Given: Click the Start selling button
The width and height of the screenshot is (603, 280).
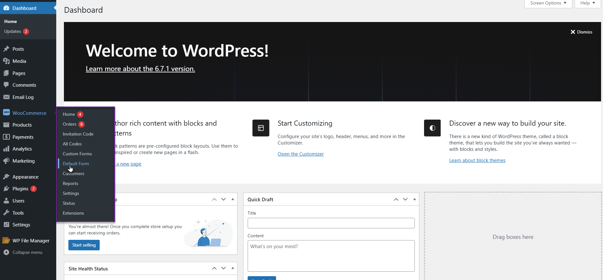Looking at the screenshot, I should pos(84,245).
